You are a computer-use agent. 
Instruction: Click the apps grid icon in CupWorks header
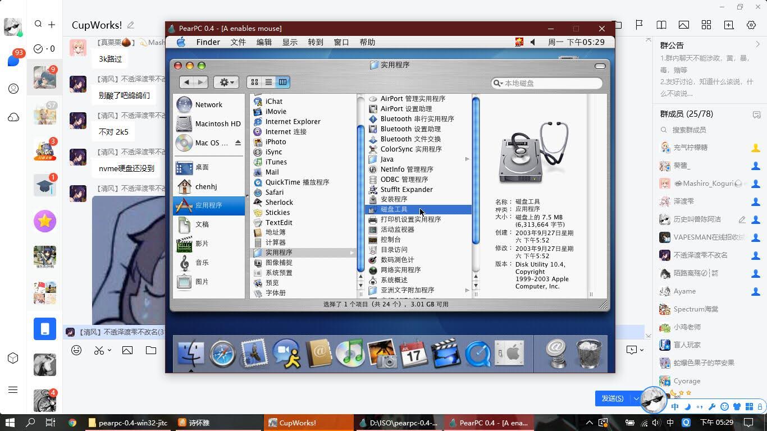[706, 25]
